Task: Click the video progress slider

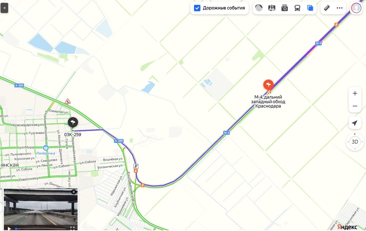Action: click(41, 228)
